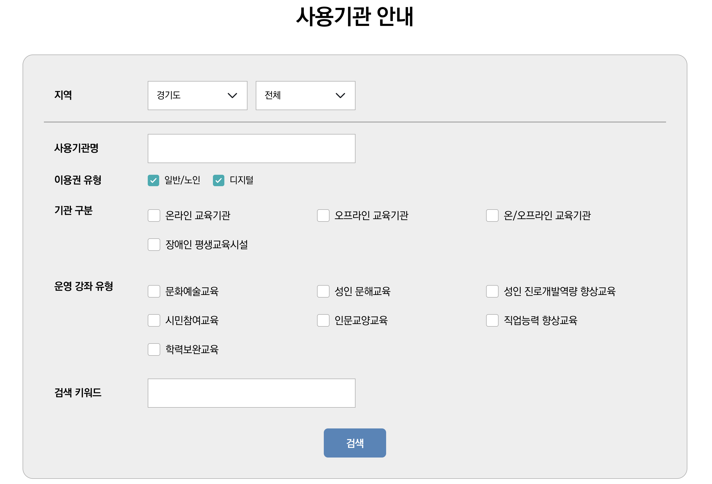This screenshot has height=484, width=712.
Task: Check the 시민참여교육 option
Action: pos(153,320)
